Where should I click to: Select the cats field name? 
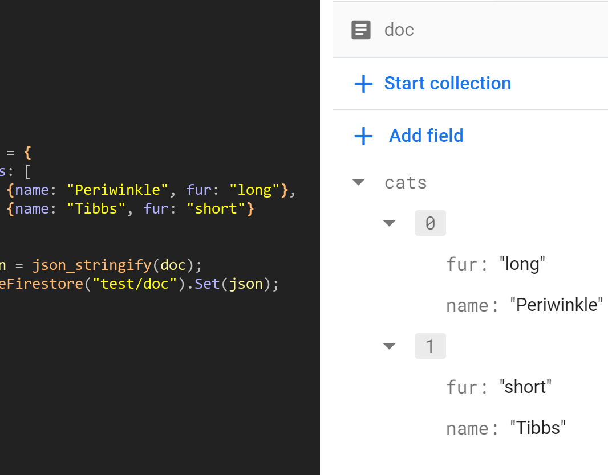[406, 183]
